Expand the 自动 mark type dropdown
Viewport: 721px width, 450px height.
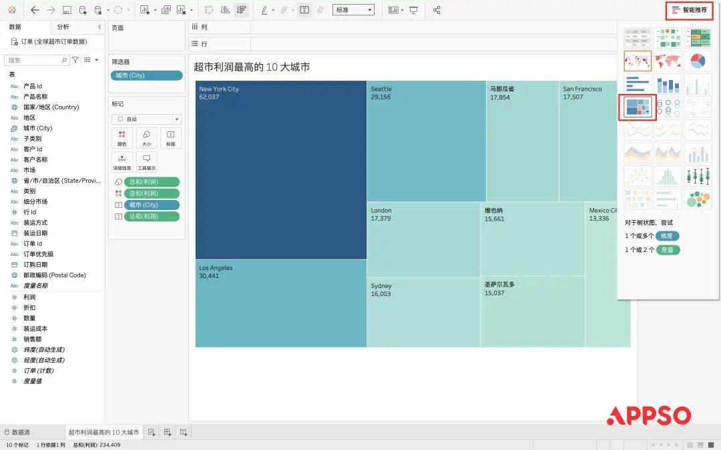pyautogui.click(x=146, y=119)
